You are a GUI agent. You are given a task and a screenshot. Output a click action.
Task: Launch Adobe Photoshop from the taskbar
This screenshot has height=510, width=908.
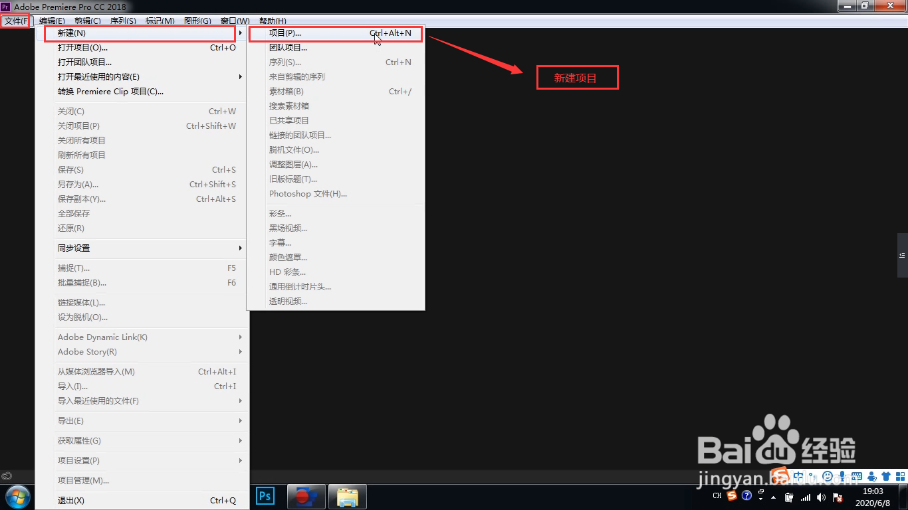[265, 496]
